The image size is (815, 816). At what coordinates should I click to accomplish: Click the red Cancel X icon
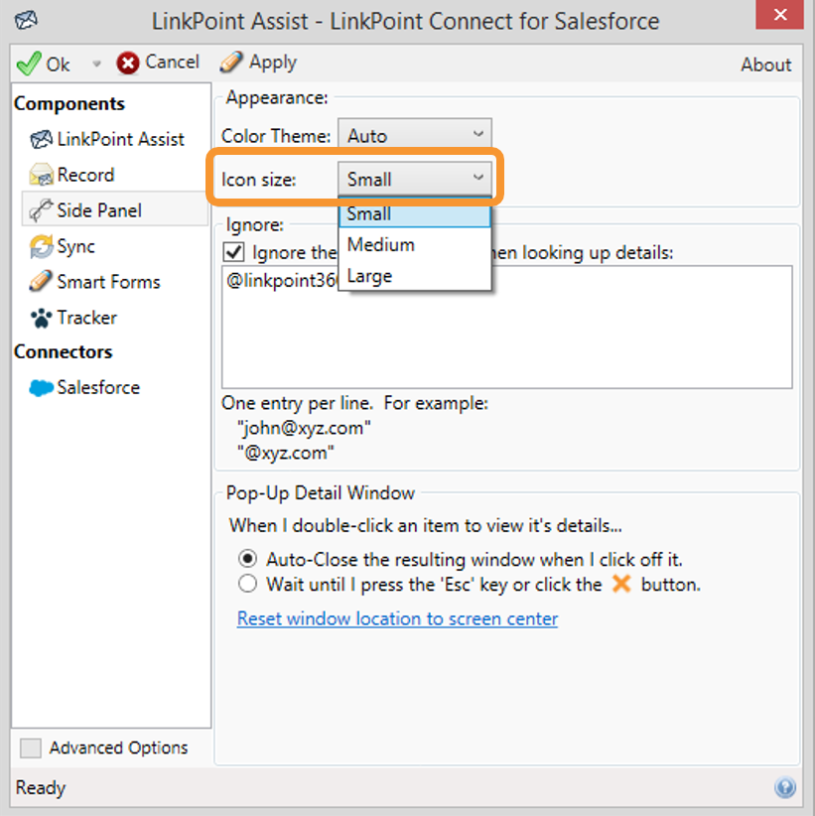click(x=127, y=63)
